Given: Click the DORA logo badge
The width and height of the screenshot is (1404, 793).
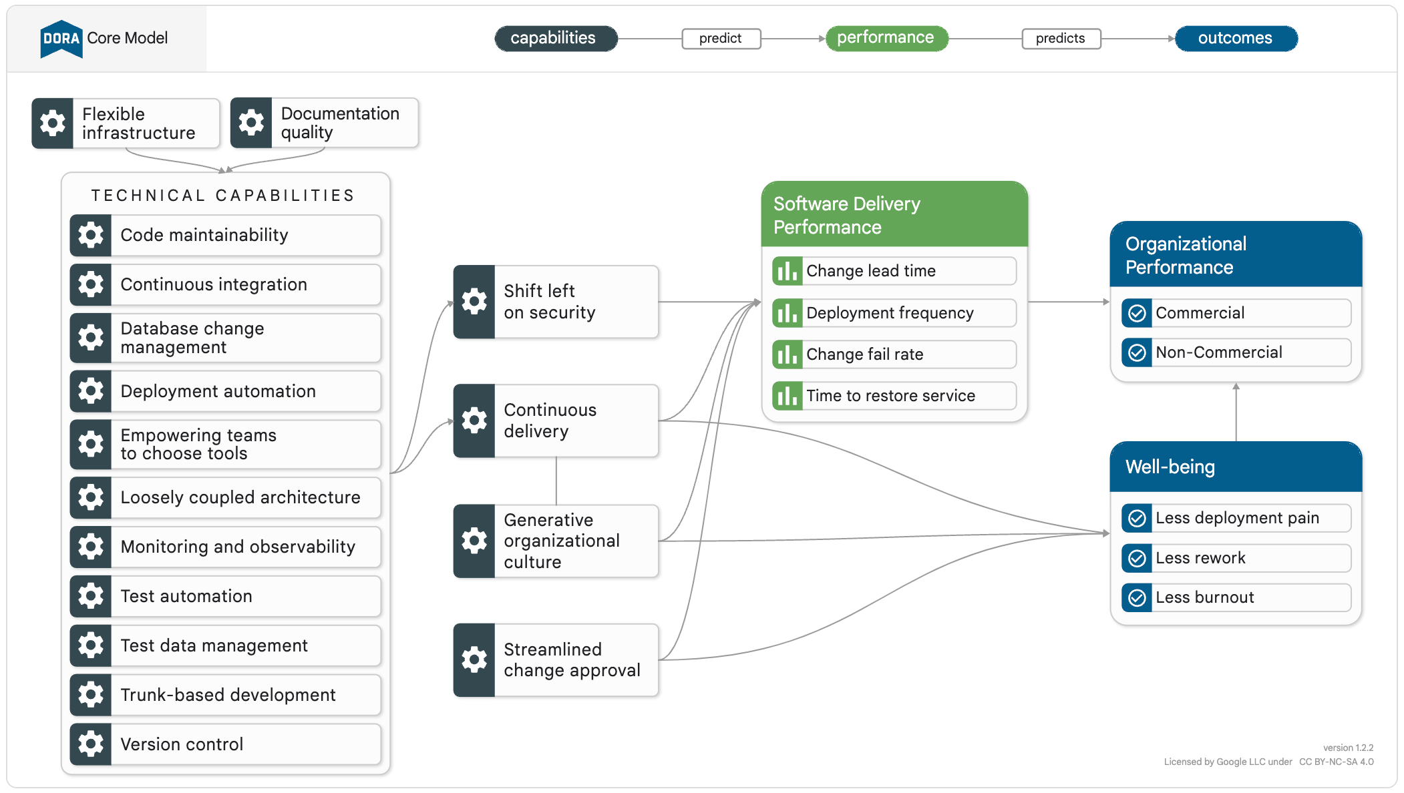Looking at the screenshot, I should [x=61, y=39].
